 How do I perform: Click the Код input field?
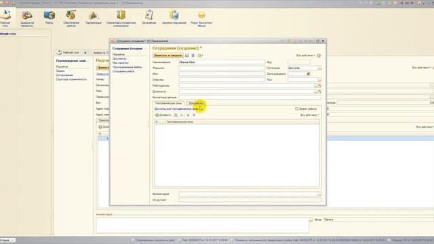(x=299, y=62)
